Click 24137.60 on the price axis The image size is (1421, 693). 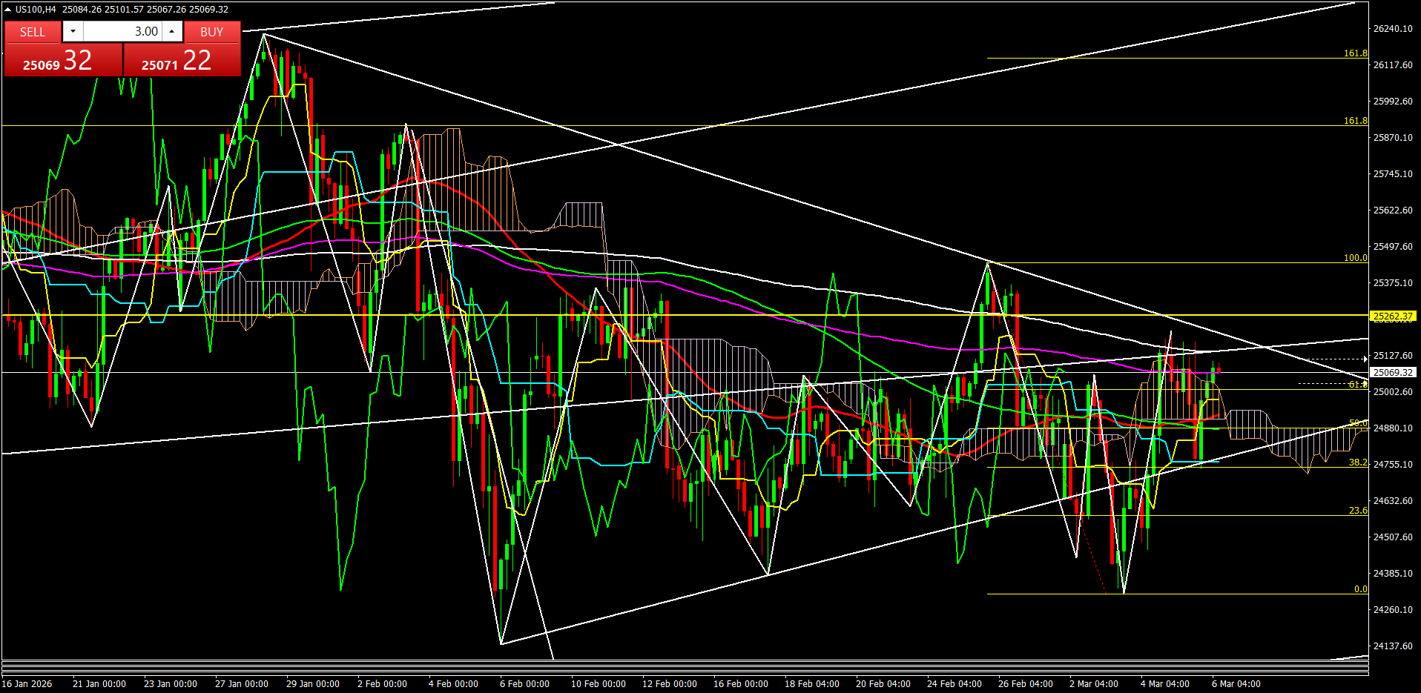(1393, 646)
